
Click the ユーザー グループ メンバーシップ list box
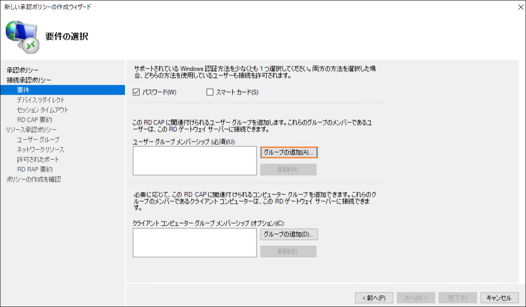(x=195, y=160)
